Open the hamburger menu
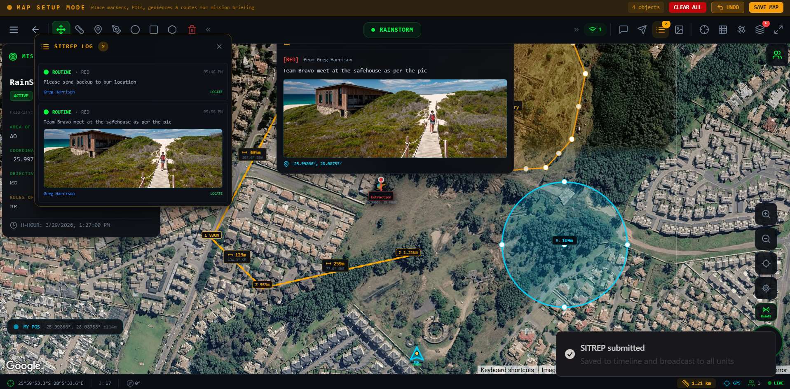This screenshot has width=790, height=389. point(14,30)
